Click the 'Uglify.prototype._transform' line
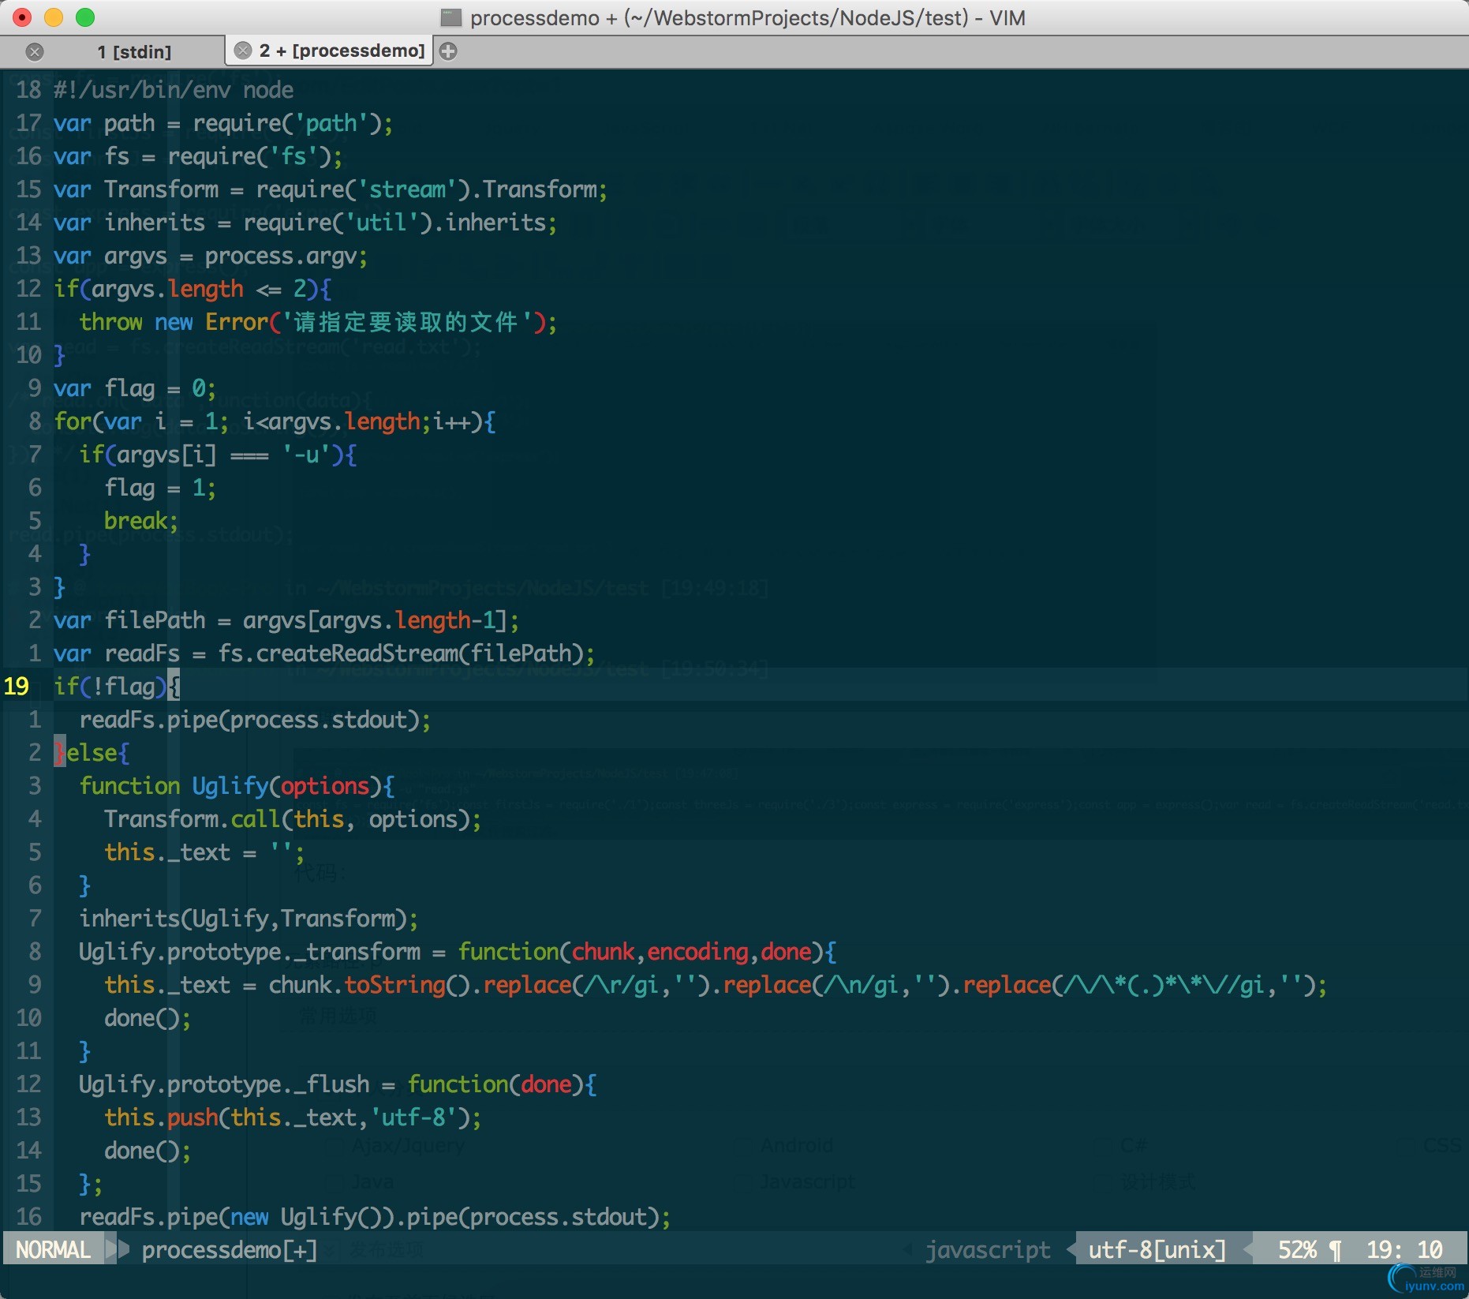Viewport: 1469px width, 1299px height. [x=458, y=952]
